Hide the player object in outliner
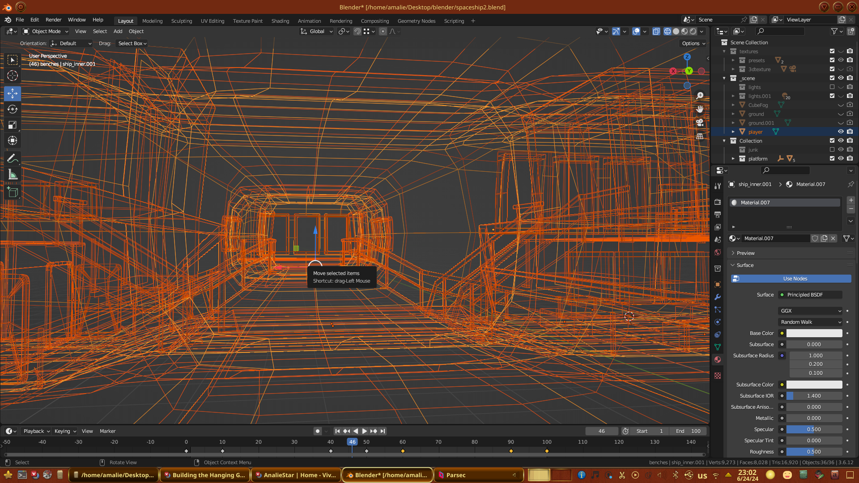 (841, 132)
